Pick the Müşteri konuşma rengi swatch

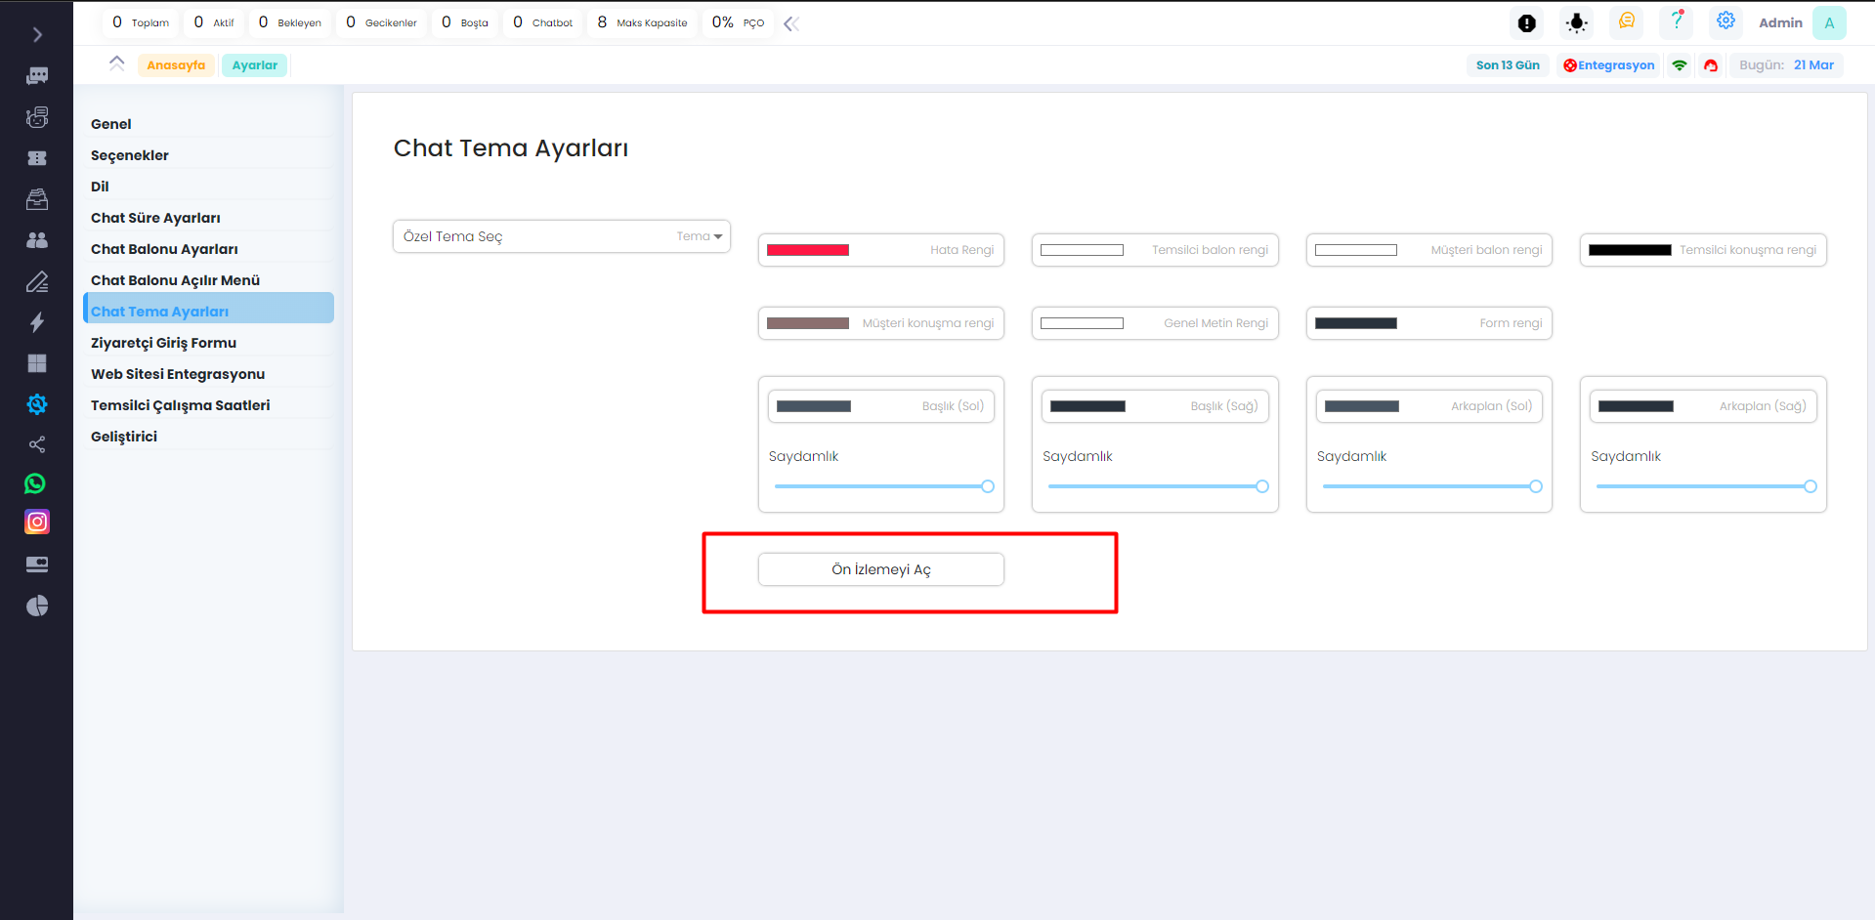click(808, 323)
